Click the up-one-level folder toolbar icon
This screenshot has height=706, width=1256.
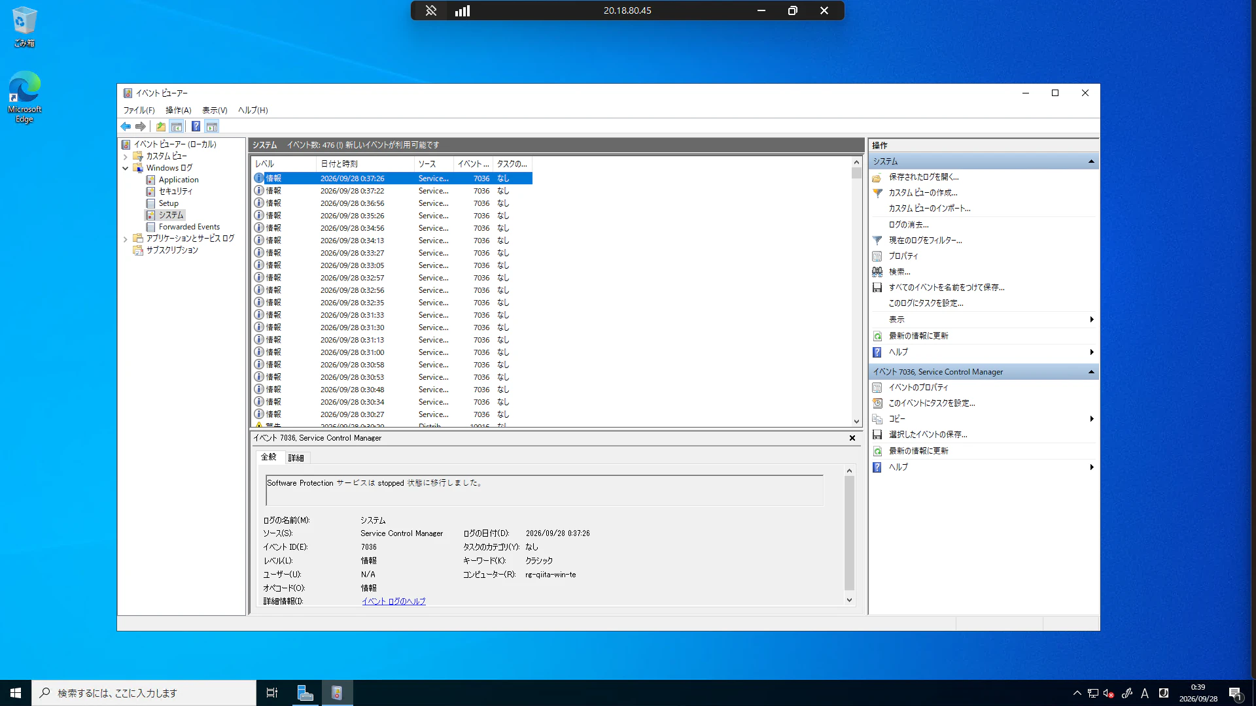pyautogui.click(x=160, y=127)
